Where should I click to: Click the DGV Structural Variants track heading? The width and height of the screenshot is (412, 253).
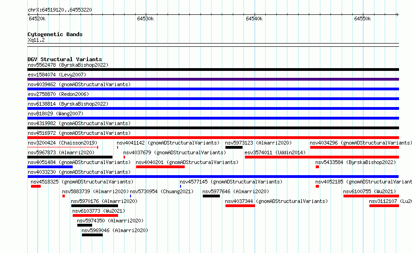tap(65, 59)
